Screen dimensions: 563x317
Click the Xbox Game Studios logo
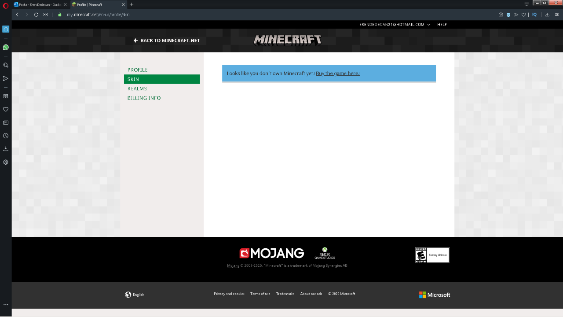(x=325, y=253)
